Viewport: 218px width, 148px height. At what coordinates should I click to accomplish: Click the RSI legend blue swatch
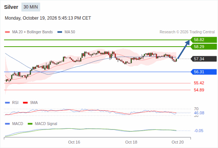click(7, 103)
